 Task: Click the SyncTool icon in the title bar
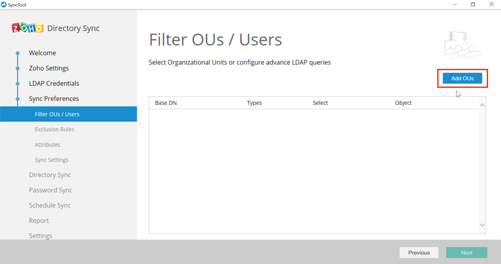coord(4,4)
